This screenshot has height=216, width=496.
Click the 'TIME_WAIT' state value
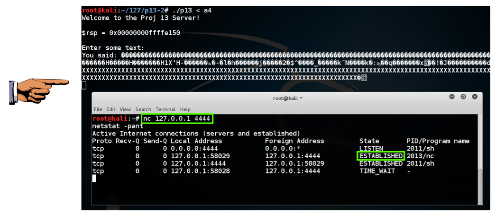point(377,171)
